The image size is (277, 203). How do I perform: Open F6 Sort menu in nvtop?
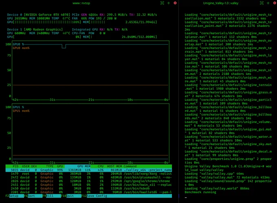click(33, 196)
